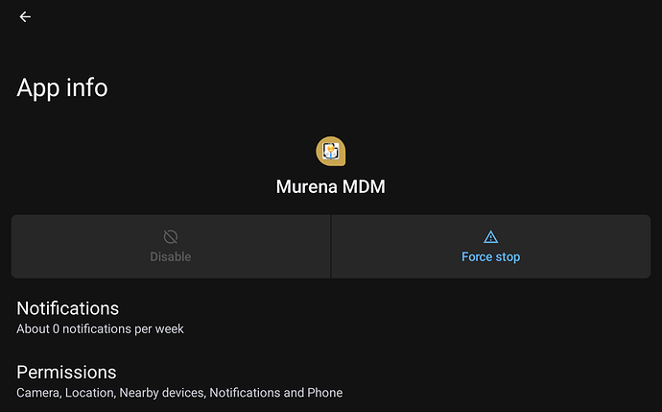Tap 'Nearby devices' in the permissions summary
Viewport: 662px width, 412px height.
coord(161,393)
